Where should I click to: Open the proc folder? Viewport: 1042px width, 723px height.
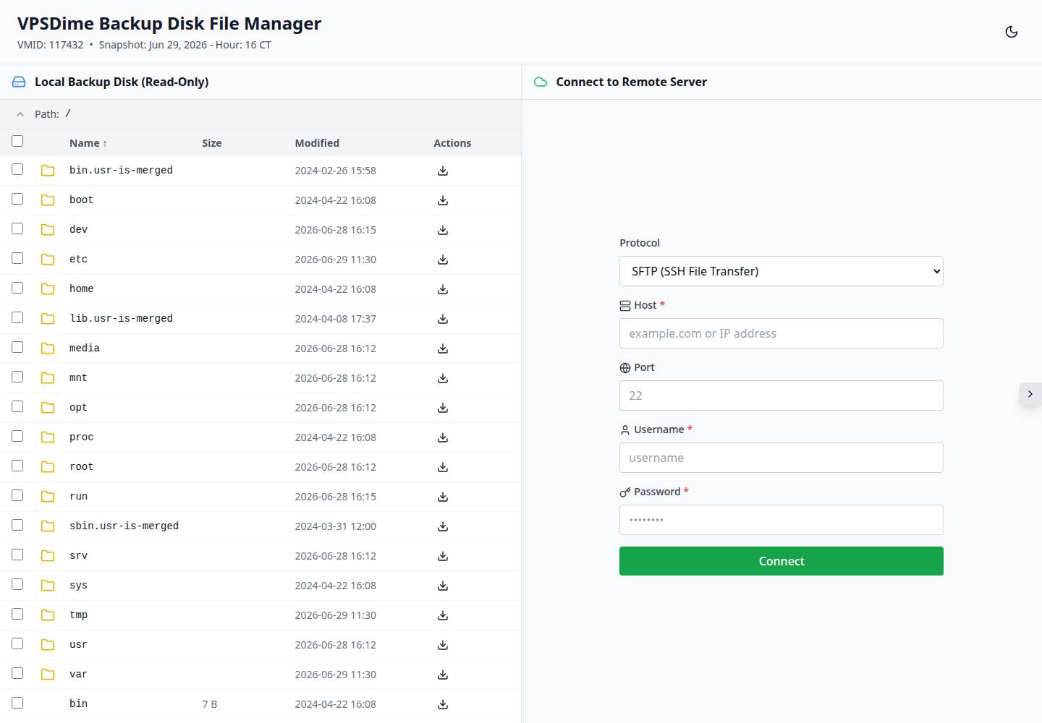81,437
